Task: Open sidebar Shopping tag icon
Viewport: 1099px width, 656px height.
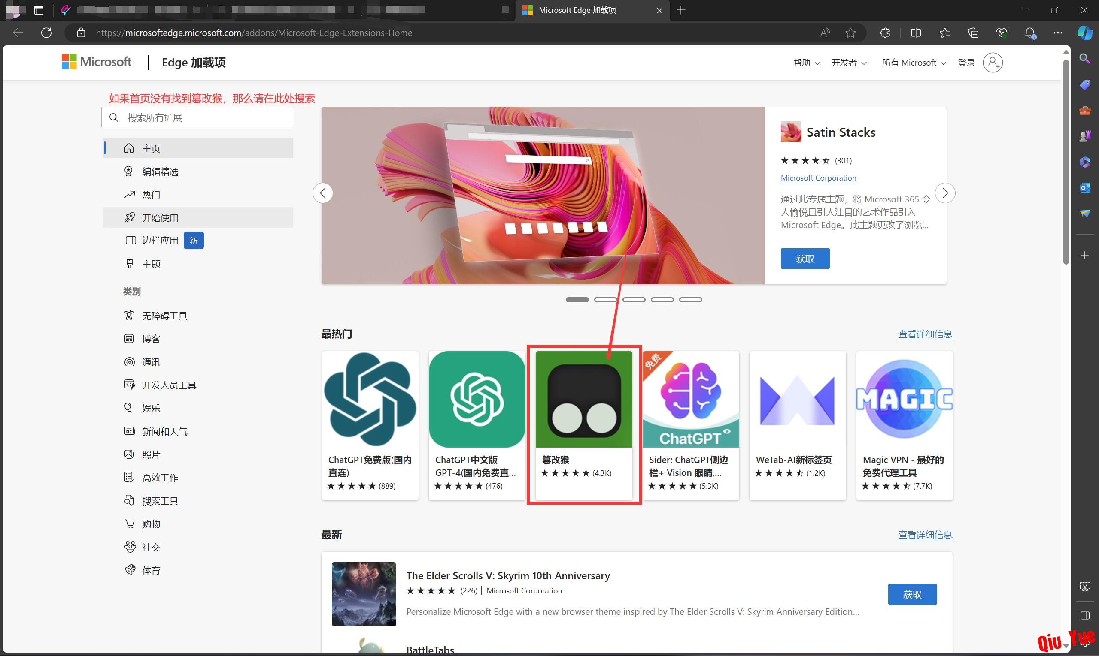Action: coord(1085,84)
